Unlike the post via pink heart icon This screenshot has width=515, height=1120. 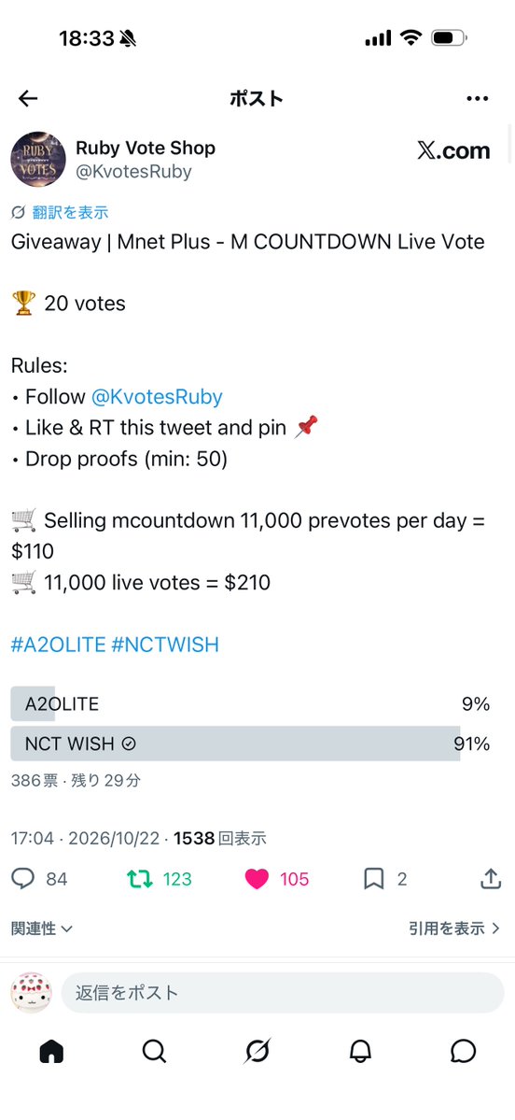click(257, 879)
